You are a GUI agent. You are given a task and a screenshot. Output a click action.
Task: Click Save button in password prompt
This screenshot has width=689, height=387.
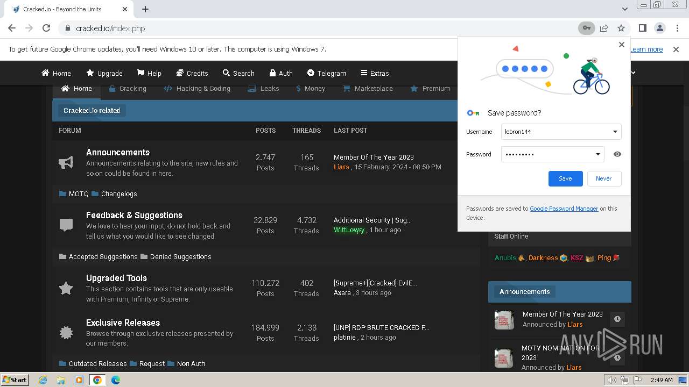(x=565, y=178)
